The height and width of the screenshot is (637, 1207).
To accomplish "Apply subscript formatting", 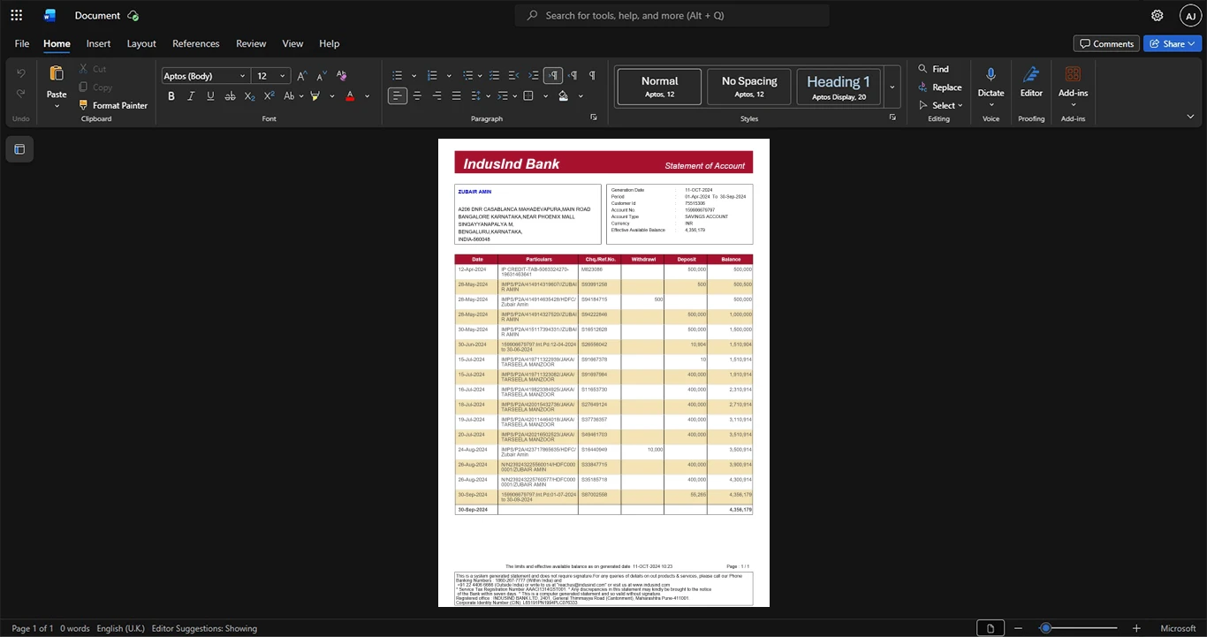I will click(x=249, y=96).
